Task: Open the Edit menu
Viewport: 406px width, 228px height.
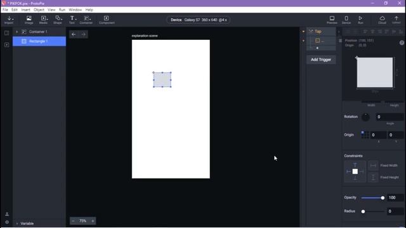Action: (15, 10)
